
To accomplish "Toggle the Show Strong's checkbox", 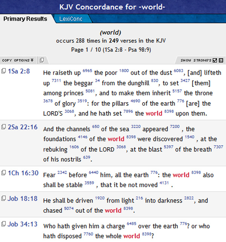I will click(215, 60).
